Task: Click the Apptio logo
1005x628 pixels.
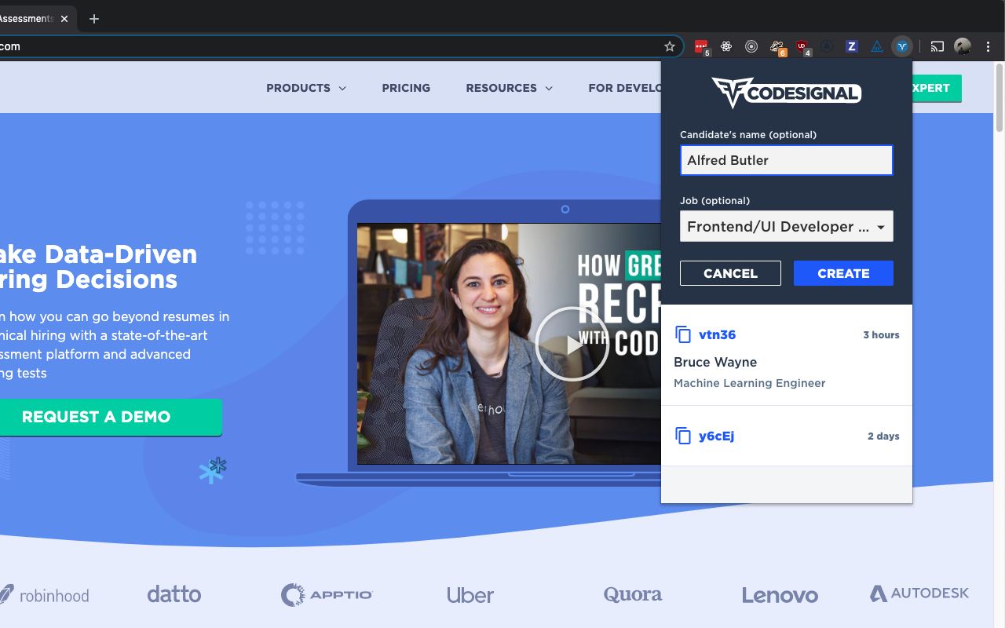Action: 327,594
